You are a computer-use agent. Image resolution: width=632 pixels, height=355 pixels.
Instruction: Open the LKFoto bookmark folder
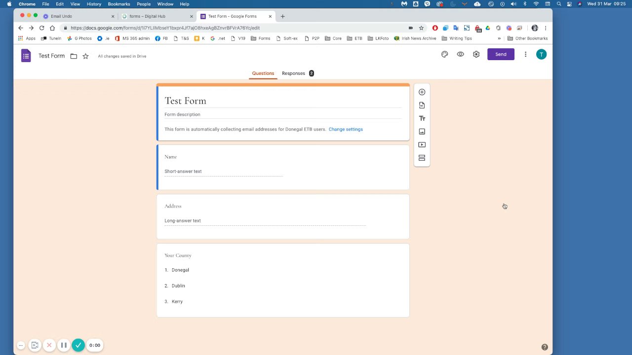pyautogui.click(x=378, y=38)
